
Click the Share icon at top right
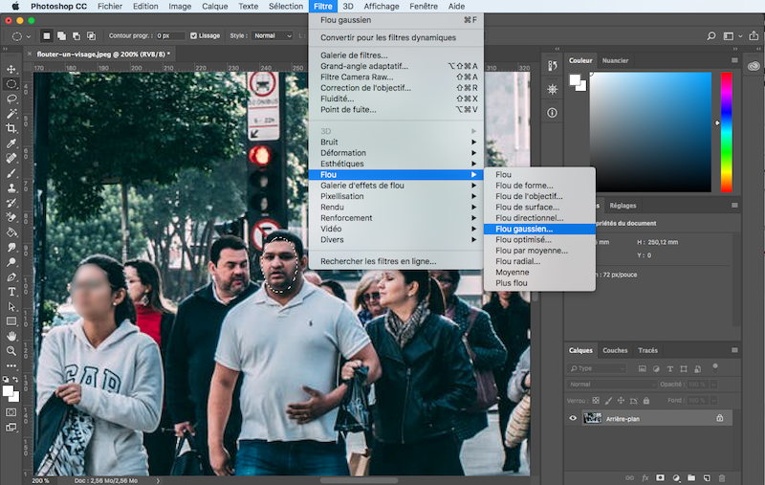click(754, 35)
